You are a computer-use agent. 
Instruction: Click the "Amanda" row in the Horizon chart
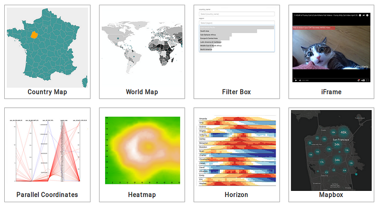237,119
